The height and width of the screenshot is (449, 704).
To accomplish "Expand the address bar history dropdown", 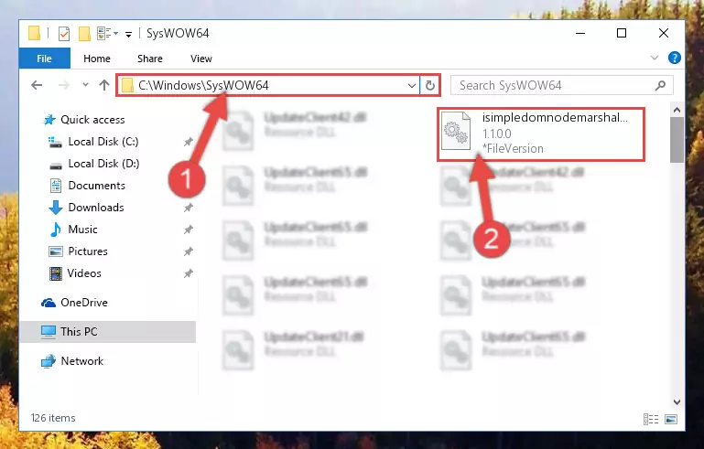I will click(411, 85).
